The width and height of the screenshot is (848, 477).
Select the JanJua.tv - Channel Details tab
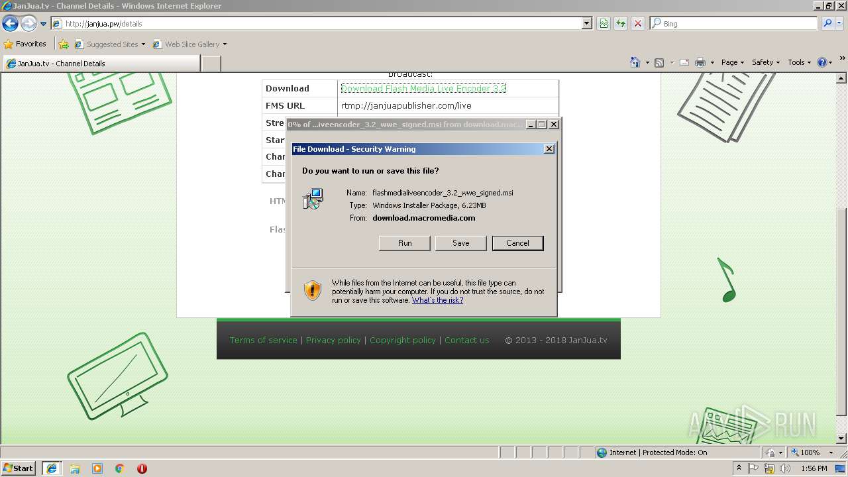pos(101,64)
